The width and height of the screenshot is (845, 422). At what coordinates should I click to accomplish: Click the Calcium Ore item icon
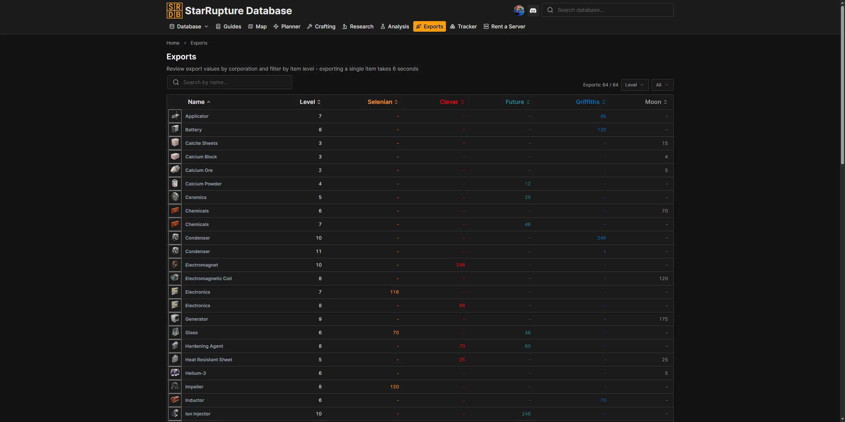(x=175, y=170)
